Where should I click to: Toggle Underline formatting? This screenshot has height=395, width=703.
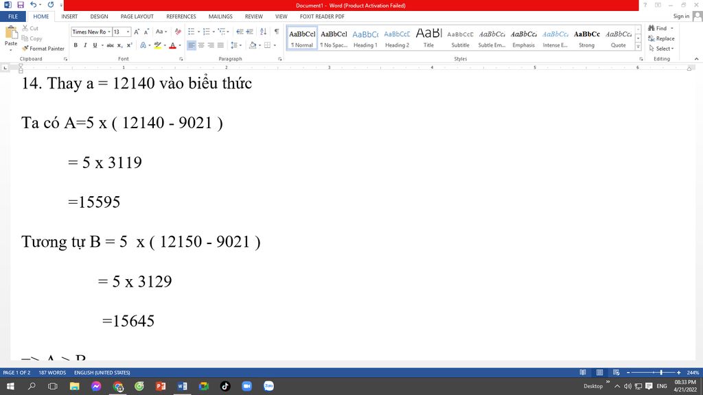coord(95,45)
